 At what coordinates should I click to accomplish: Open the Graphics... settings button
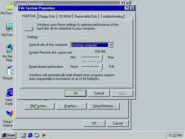point(71,106)
